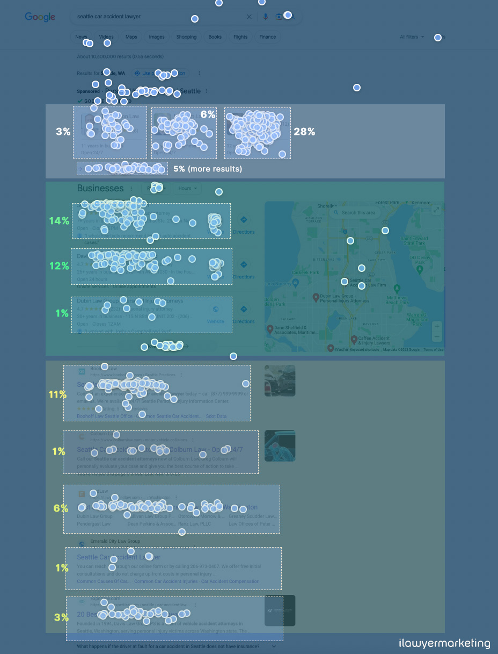Get Directions for the second business listing
498x654 pixels.
coord(244,269)
